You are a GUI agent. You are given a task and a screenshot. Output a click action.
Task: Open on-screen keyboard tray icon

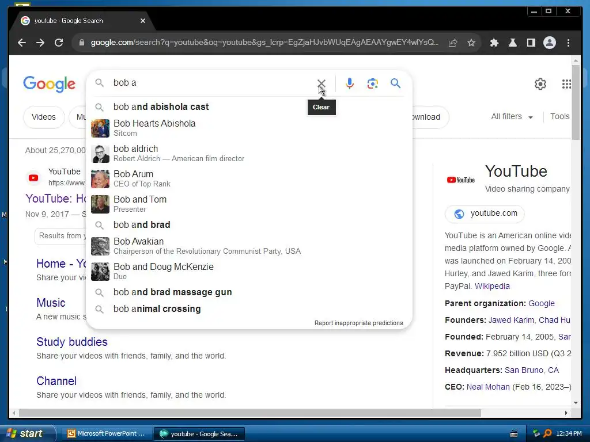[x=513, y=434]
